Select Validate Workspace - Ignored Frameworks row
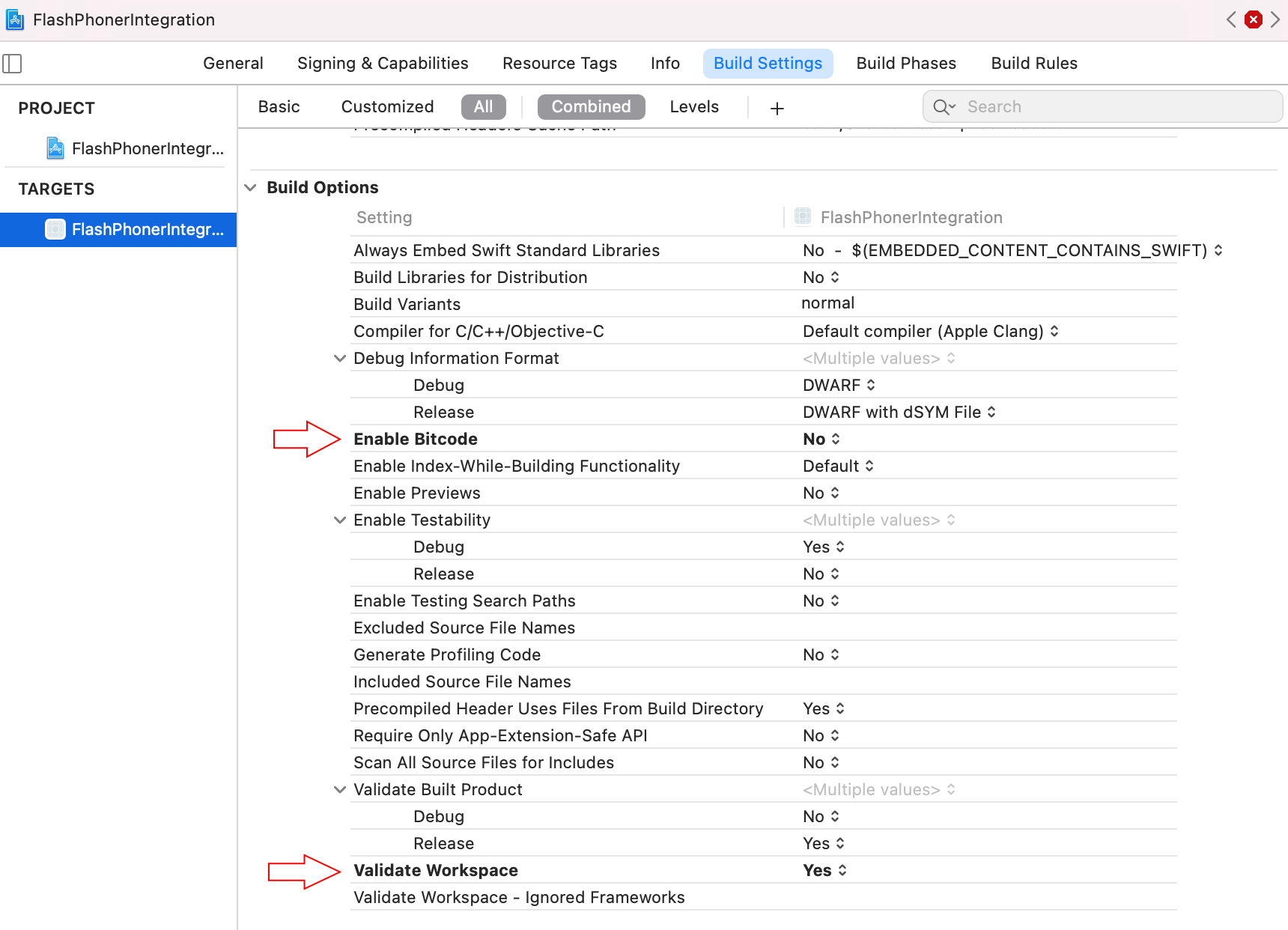 click(764, 898)
